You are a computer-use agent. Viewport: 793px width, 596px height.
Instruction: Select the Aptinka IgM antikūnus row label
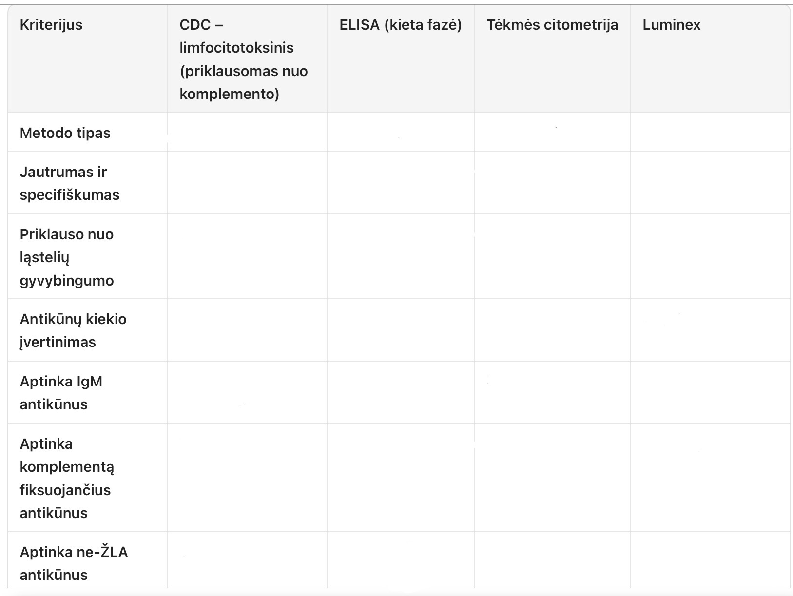61,393
